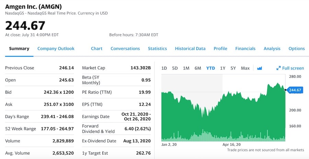The image size is (309, 159).
Task: Select the Max chart range
Action: [x=245, y=68]
